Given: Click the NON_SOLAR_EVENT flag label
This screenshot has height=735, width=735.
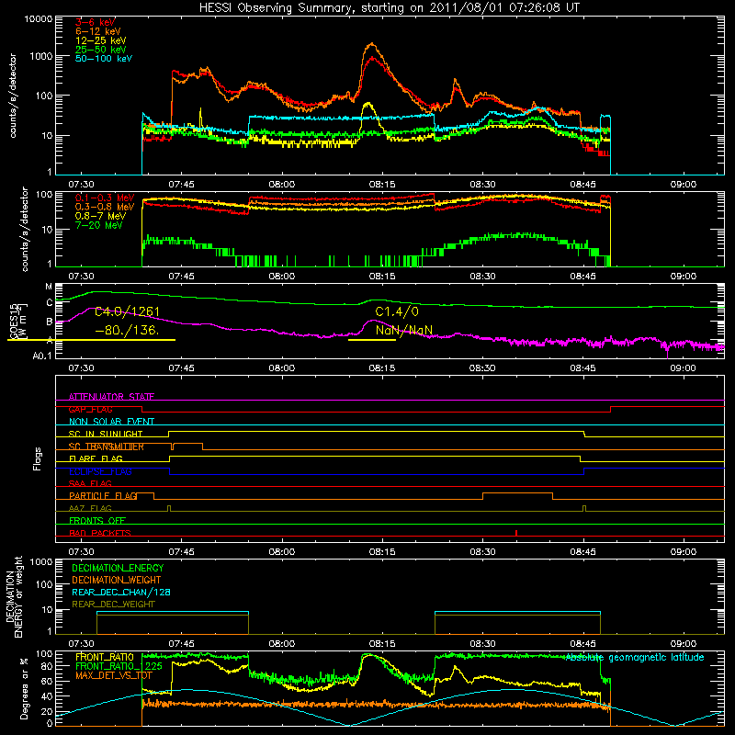Looking at the screenshot, I should click(x=111, y=422).
